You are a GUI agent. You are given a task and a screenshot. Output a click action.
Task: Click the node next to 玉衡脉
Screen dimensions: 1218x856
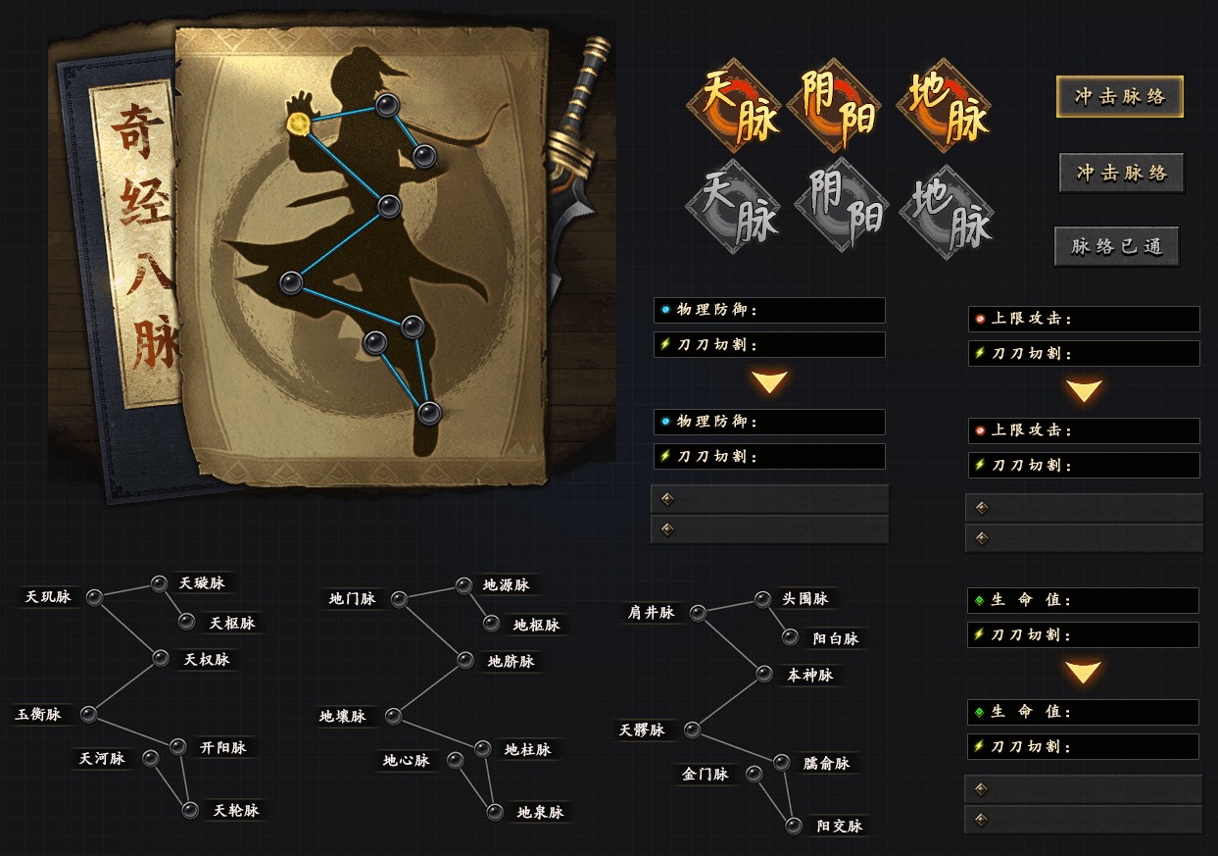tap(88, 714)
